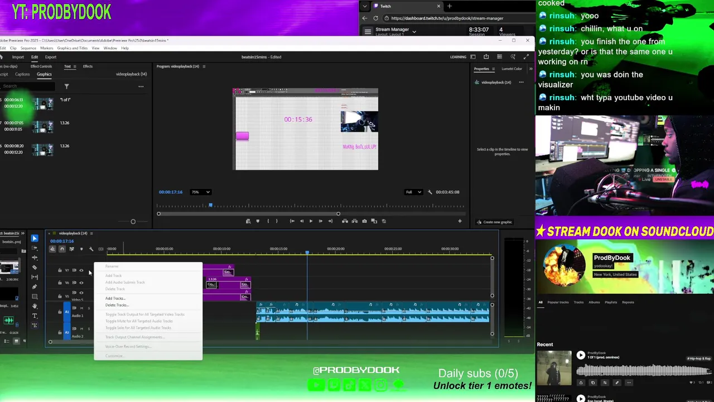The image size is (714, 402).
Task: Open the Effects tab
Action: click(x=88, y=66)
